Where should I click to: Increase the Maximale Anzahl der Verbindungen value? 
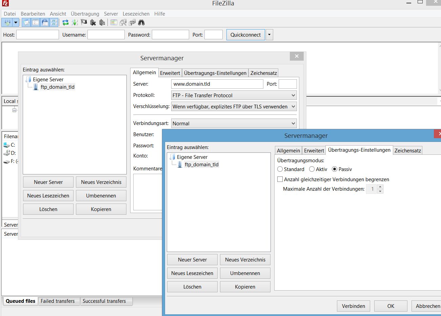(380, 187)
